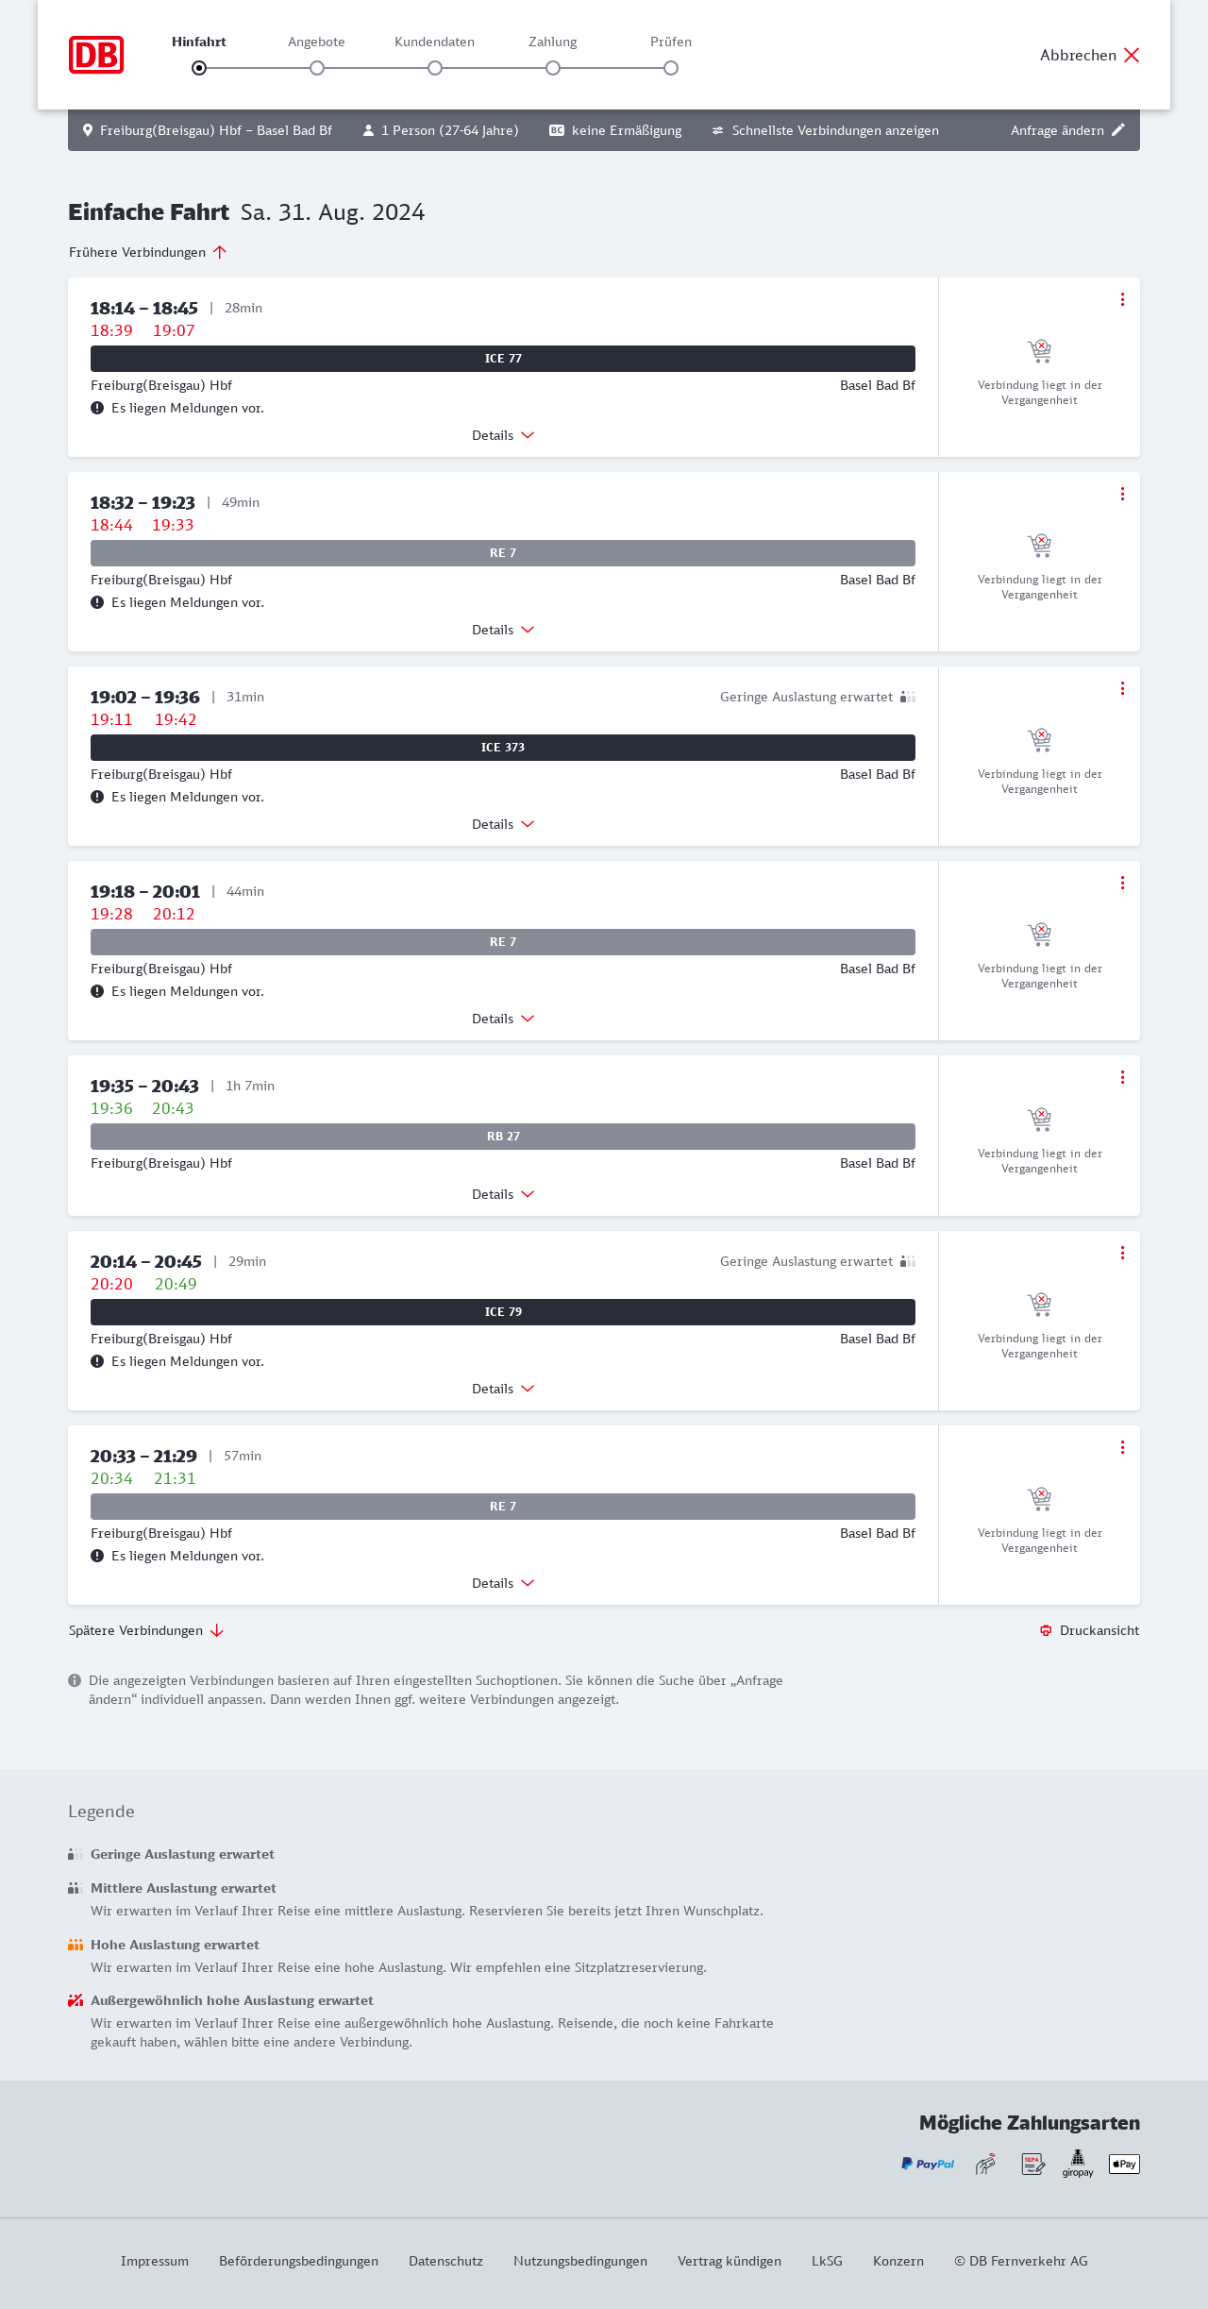Expand Details for the 20:33 RE 7 connection
Screen dimensions: 1208x2309
coord(503,1583)
